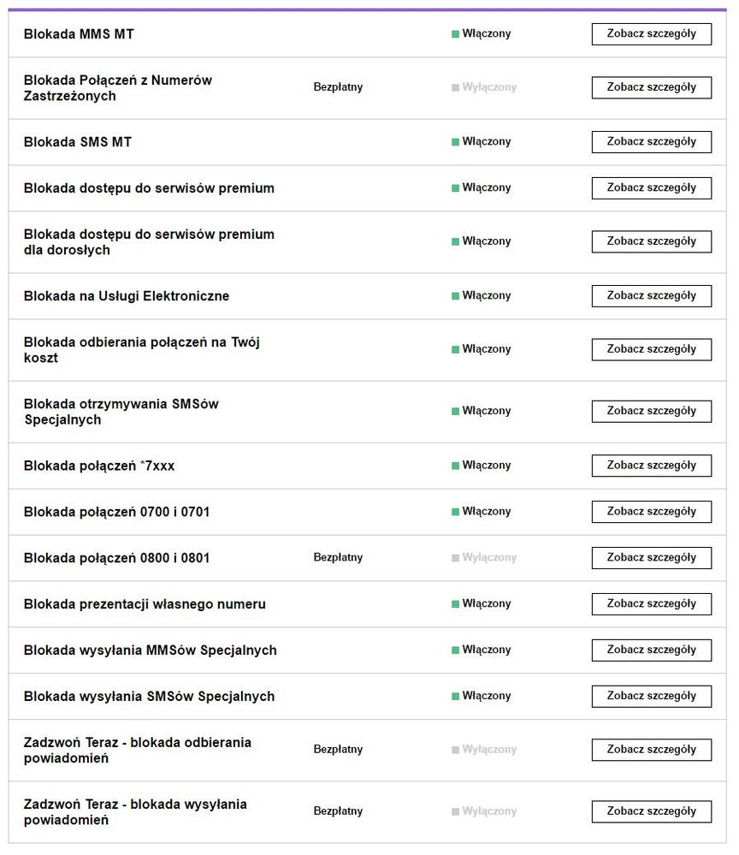739x855 pixels.
Task: Select the Blokada otrzymywania SMSów Specjalnych service name
Action: point(121,412)
